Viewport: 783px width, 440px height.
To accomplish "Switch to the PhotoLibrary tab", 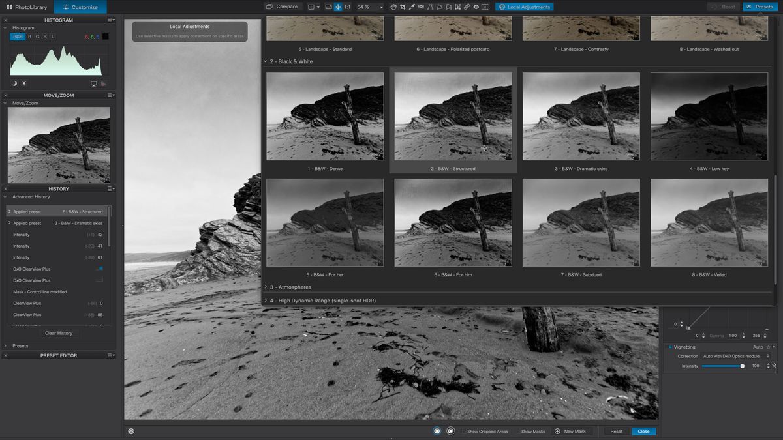I will click(x=26, y=7).
